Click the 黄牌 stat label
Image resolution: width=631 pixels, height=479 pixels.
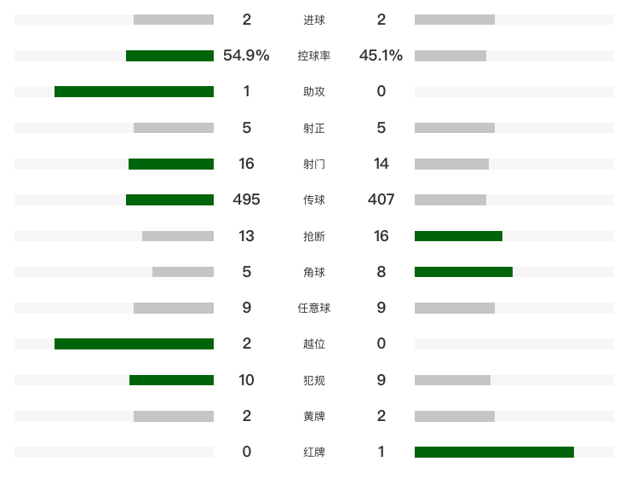(314, 416)
